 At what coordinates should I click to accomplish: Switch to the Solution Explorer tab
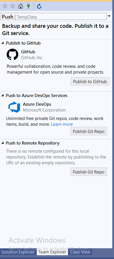coord(18,252)
